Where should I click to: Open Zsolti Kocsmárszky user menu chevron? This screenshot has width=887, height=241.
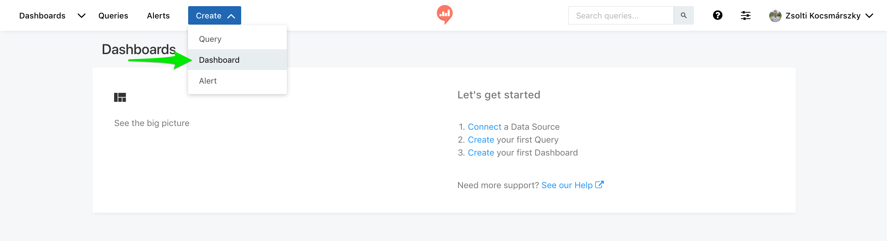point(869,16)
